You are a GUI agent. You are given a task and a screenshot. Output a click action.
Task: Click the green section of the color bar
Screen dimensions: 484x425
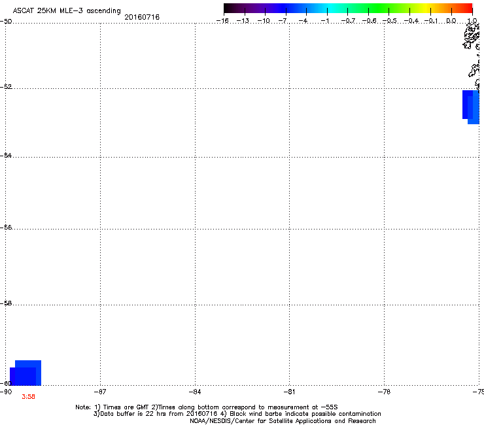tap(379, 8)
